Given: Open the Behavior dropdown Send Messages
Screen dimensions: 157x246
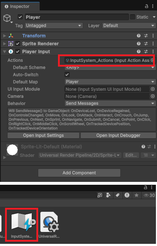Looking at the screenshot, I should [x=110, y=103].
